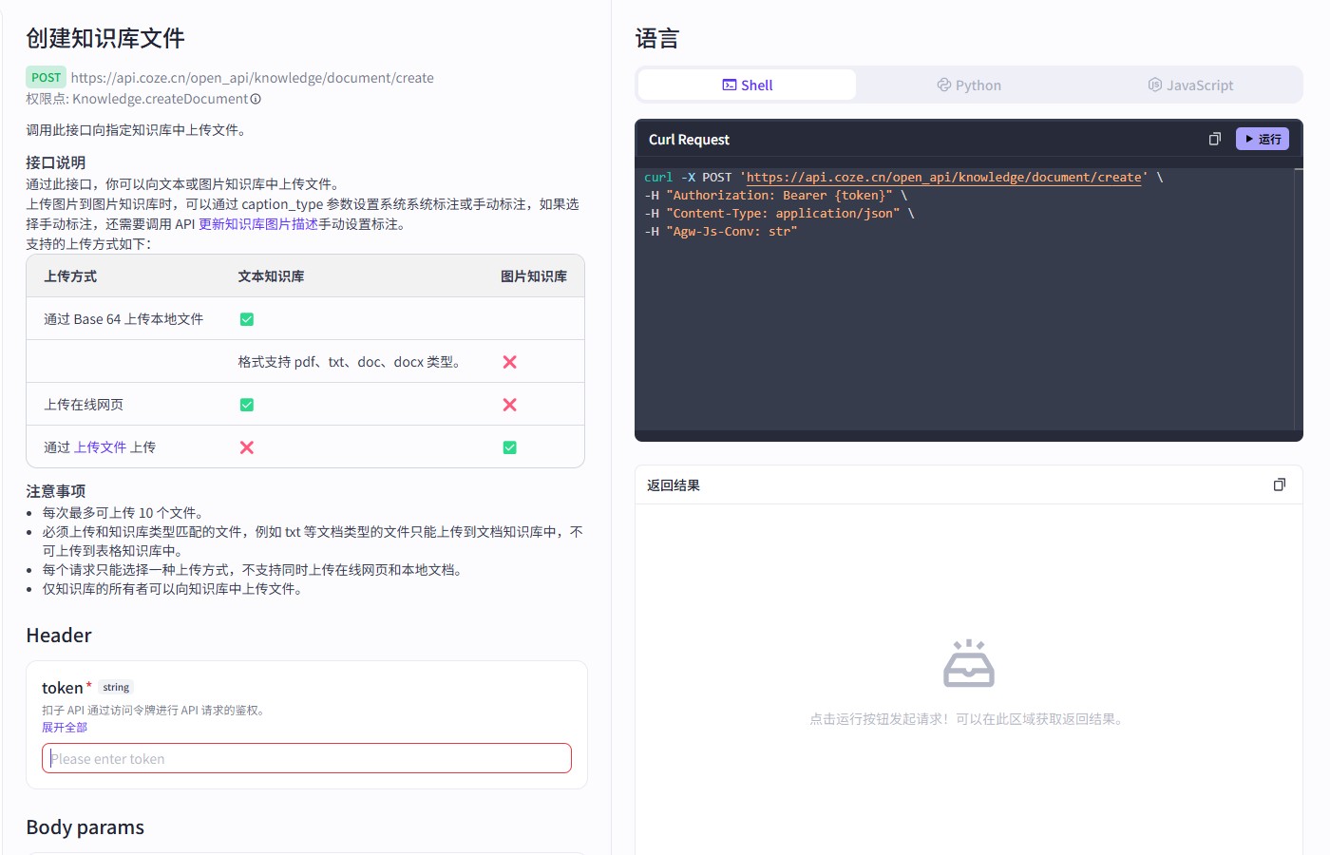This screenshot has height=855, width=1330.
Task: Switch to the JavaScript language tab
Action: tap(1190, 85)
